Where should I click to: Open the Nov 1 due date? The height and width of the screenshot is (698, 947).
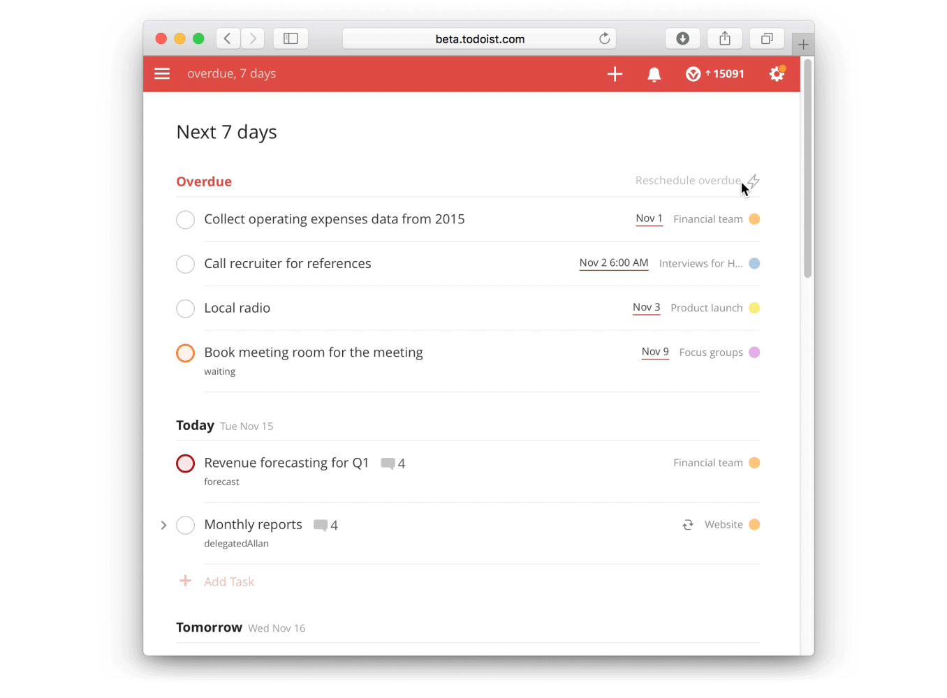[649, 218]
